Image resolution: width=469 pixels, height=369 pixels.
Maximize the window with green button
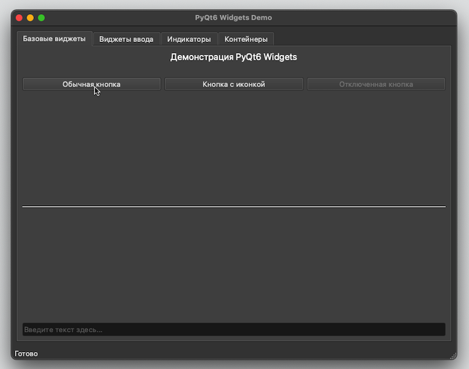[x=41, y=18]
